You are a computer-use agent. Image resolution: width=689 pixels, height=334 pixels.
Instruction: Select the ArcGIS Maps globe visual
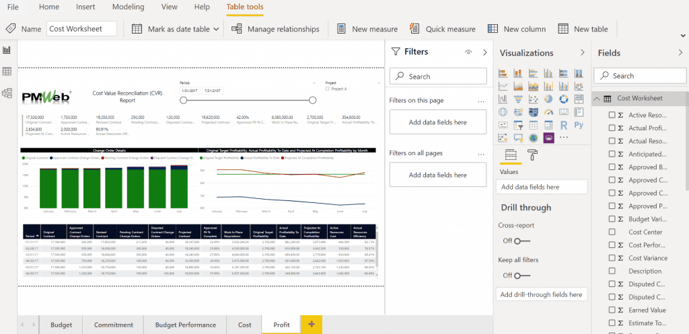(534, 138)
